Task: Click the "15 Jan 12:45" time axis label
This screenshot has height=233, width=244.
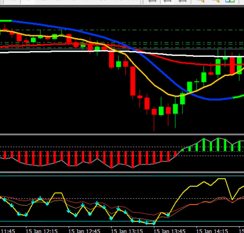Action: pyautogui.click(x=84, y=231)
